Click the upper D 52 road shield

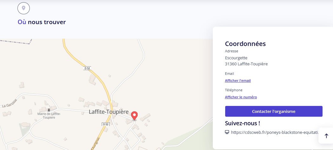click(x=87, y=68)
